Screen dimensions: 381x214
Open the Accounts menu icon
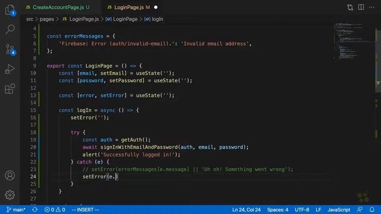point(10,175)
